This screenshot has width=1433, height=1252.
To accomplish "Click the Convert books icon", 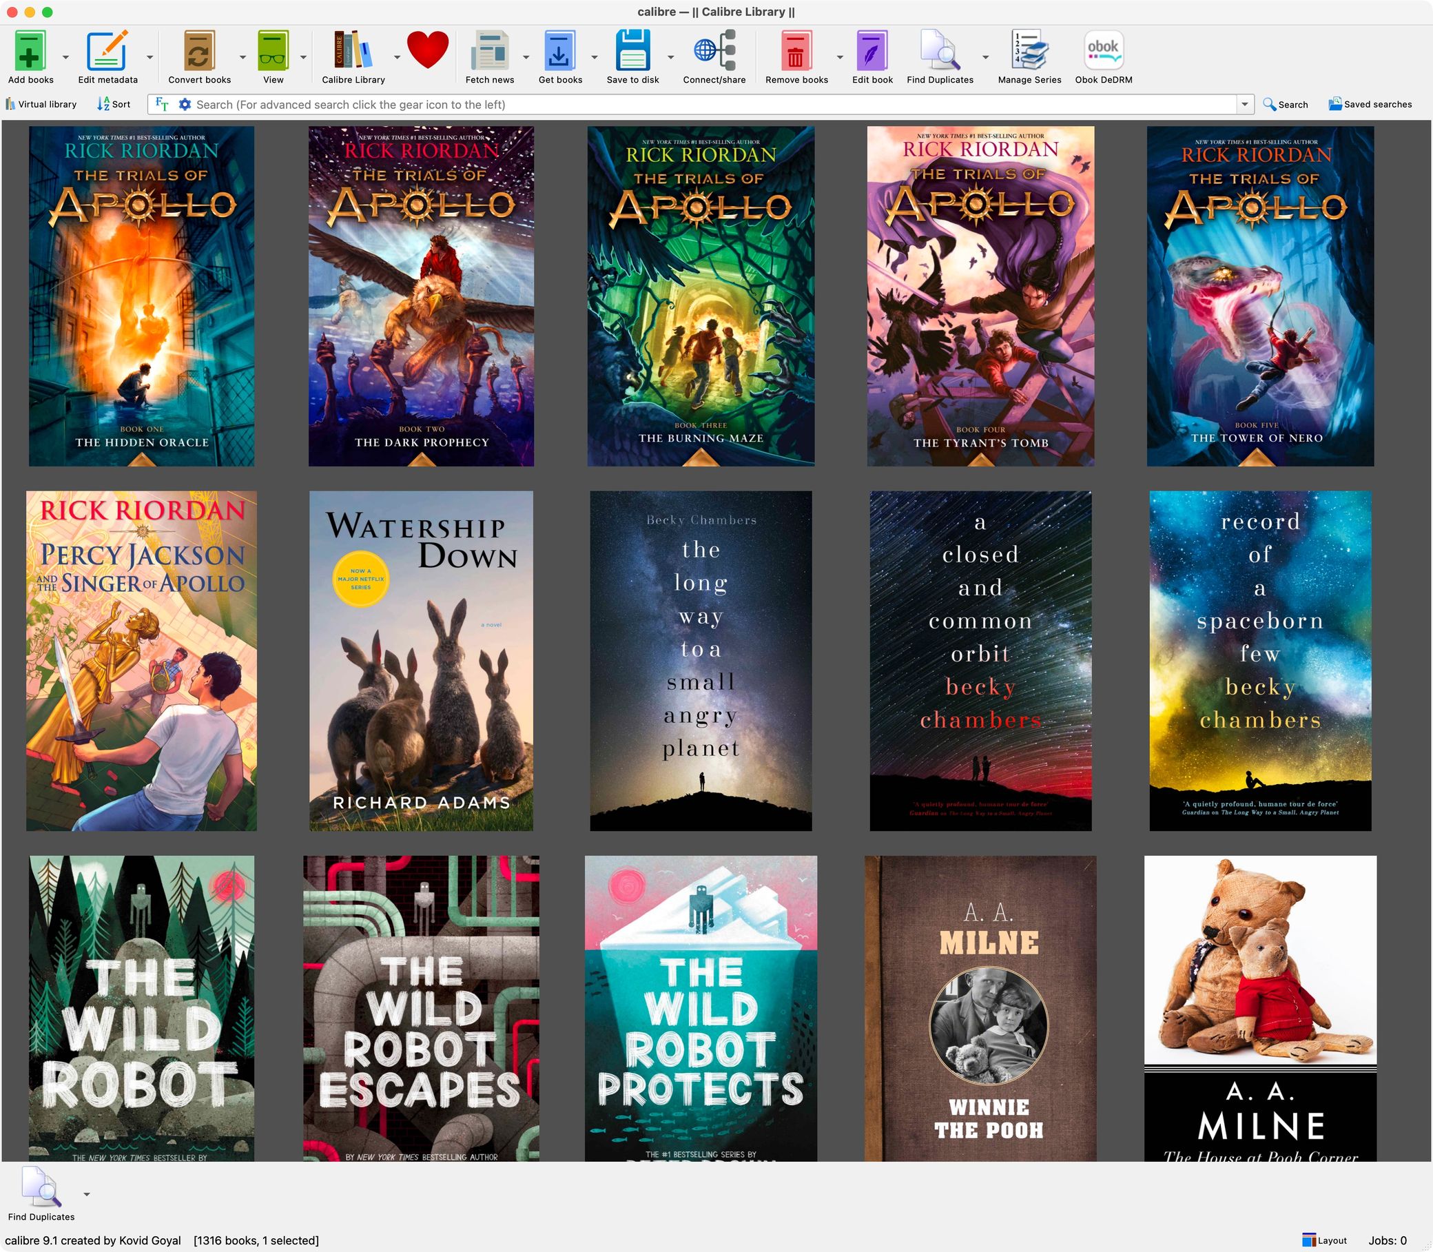I will pyautogui.click(x=199, y=51).
